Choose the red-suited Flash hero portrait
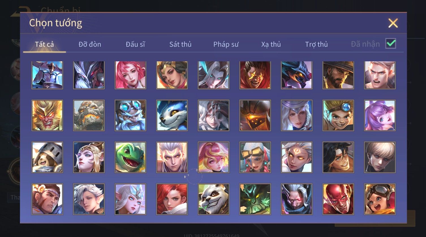426x237 pixels. [x=338, y=199]
